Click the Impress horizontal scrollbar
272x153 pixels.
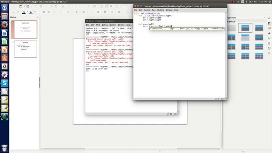[130, 149]
